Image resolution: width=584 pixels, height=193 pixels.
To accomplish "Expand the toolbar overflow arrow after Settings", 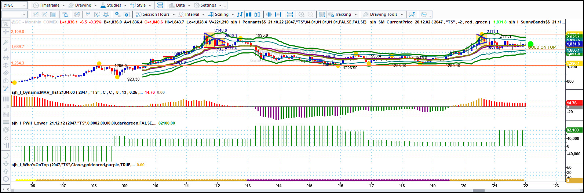I will (225, 7).
